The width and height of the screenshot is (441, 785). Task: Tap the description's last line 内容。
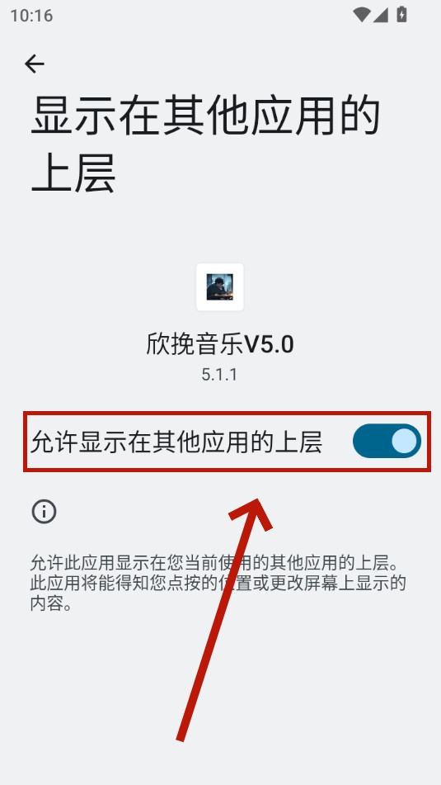51,603
